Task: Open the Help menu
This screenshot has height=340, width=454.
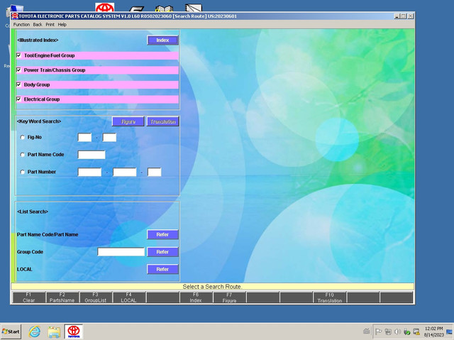Action: click(62, 25)
